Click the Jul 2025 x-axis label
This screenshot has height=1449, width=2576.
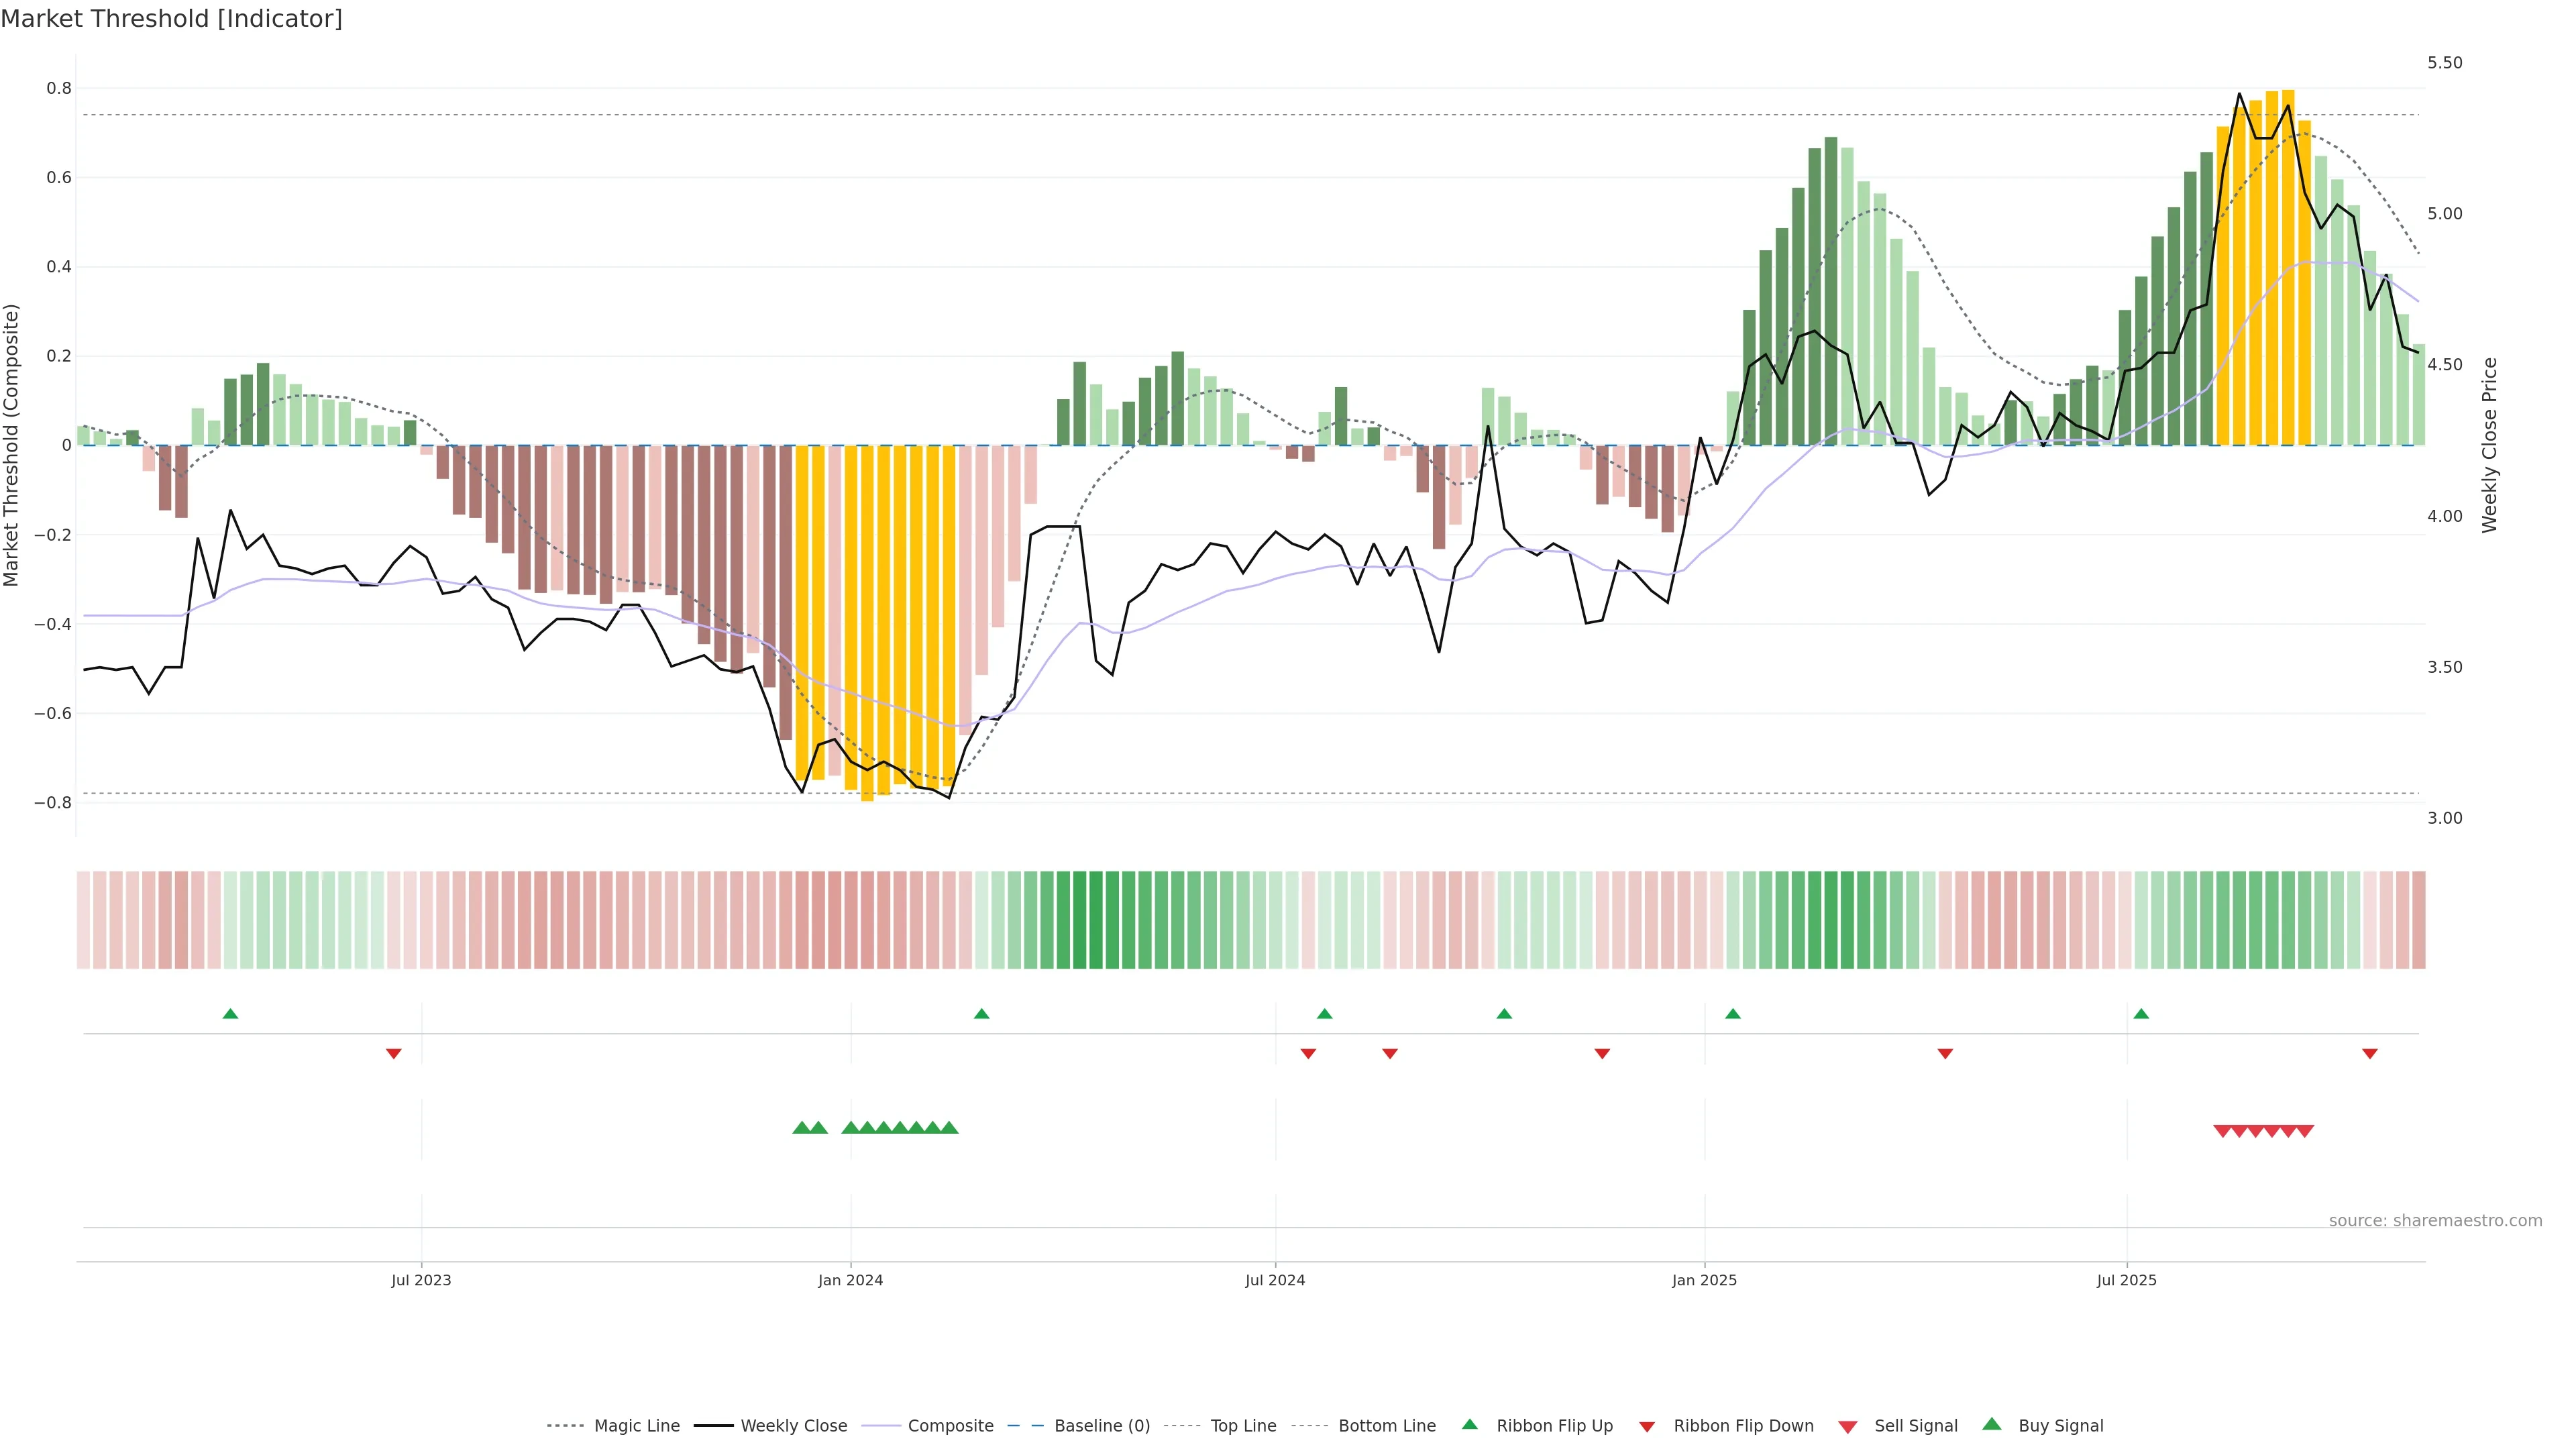pyautogui.click(x=2126, y=1280)
